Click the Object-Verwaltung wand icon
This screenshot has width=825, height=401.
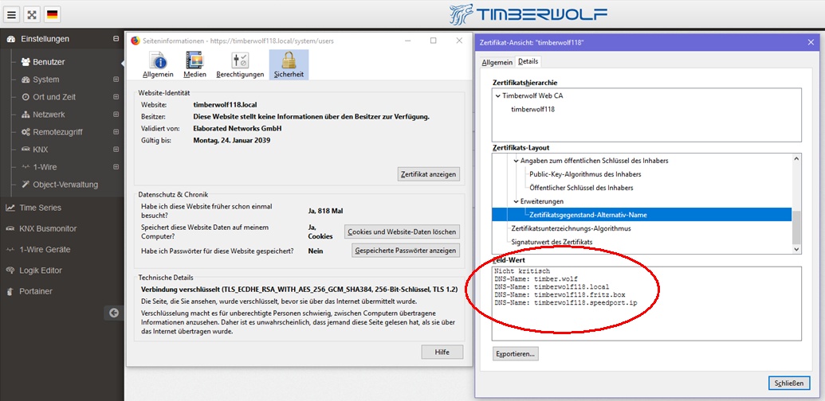coord(26,185)
